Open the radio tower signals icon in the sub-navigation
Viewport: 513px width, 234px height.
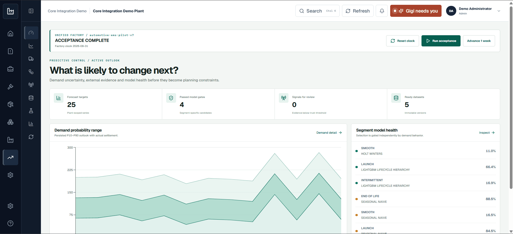point(31,85)
